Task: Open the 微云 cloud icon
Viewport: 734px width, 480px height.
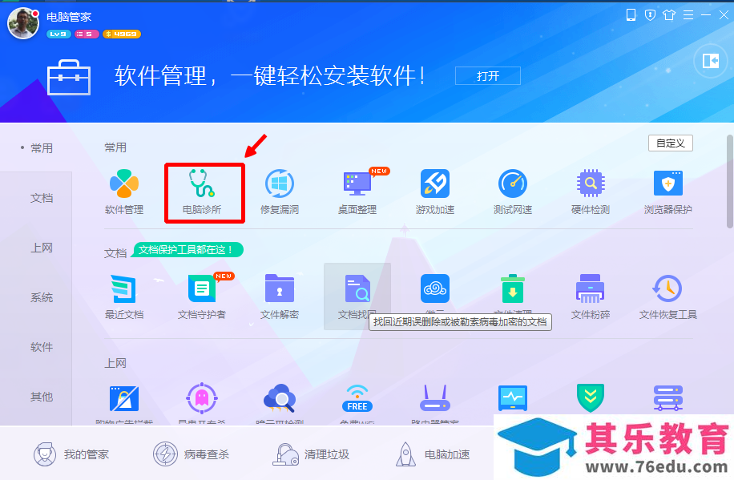Action: point(435,289)
